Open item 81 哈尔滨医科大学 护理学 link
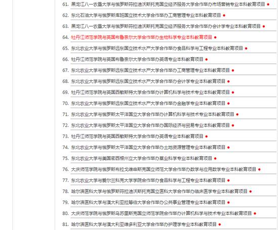Screen dimensions: 278x230 tap(144, 224)
